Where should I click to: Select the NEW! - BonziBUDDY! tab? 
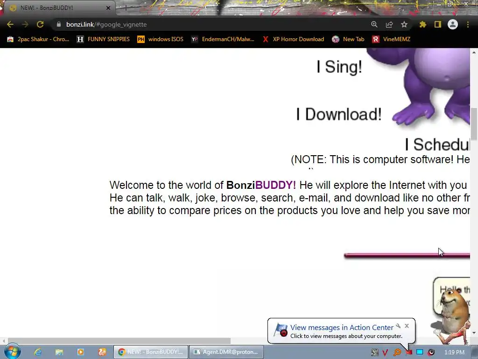coord(58,8)
